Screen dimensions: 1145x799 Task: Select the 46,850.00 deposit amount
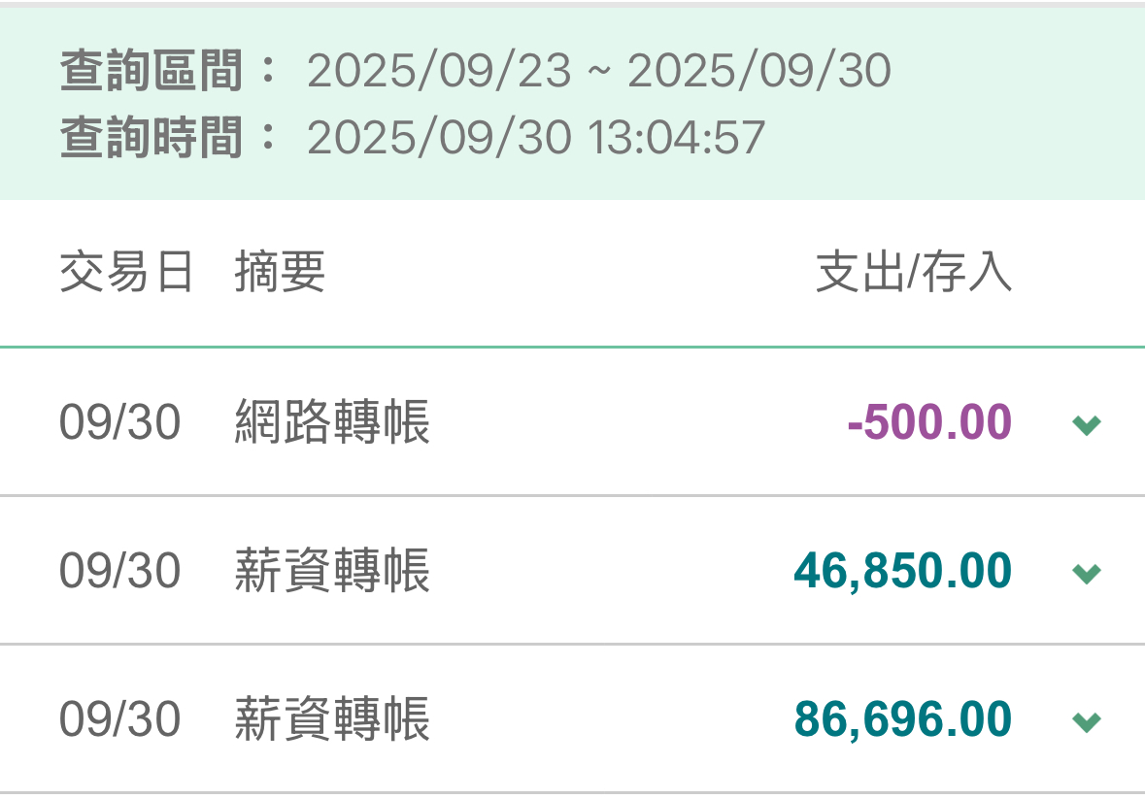pos(902,571)
